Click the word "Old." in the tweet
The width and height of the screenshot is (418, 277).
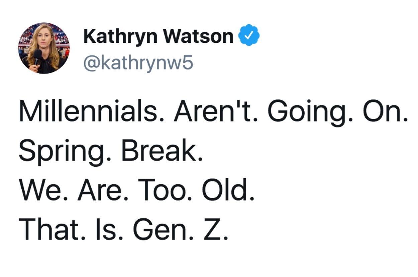pyautogui.click(x=228, y=191)
